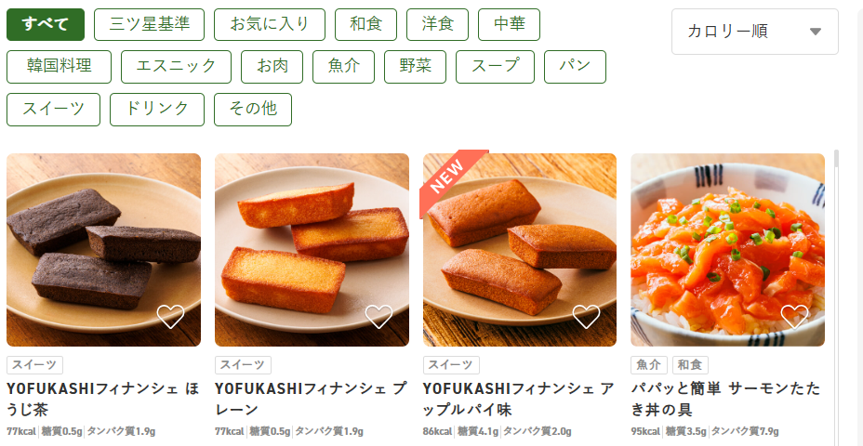Screen dimensions: 863x446
Task: Select the 韓国料理 filter chip
Action: coord(59,67)
